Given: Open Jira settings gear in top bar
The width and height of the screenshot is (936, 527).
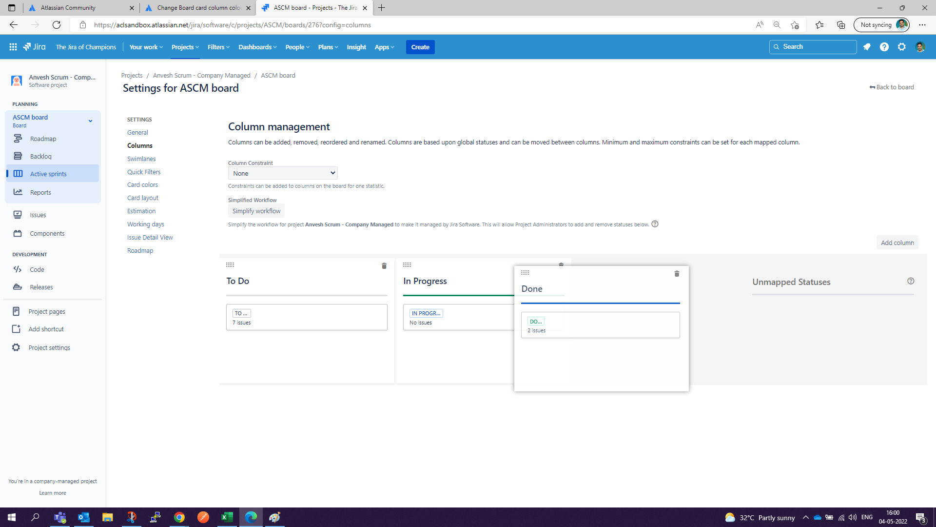Looking at the screenshot, I should (902, 47).
